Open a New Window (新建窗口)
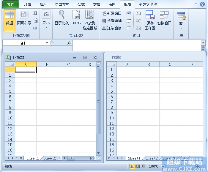208x172 pixels. click(x=111, y=13)
